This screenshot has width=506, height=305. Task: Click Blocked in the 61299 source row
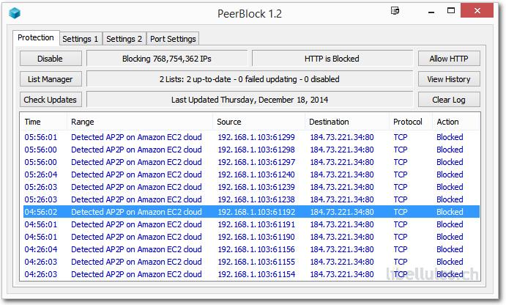click(450, 137)
